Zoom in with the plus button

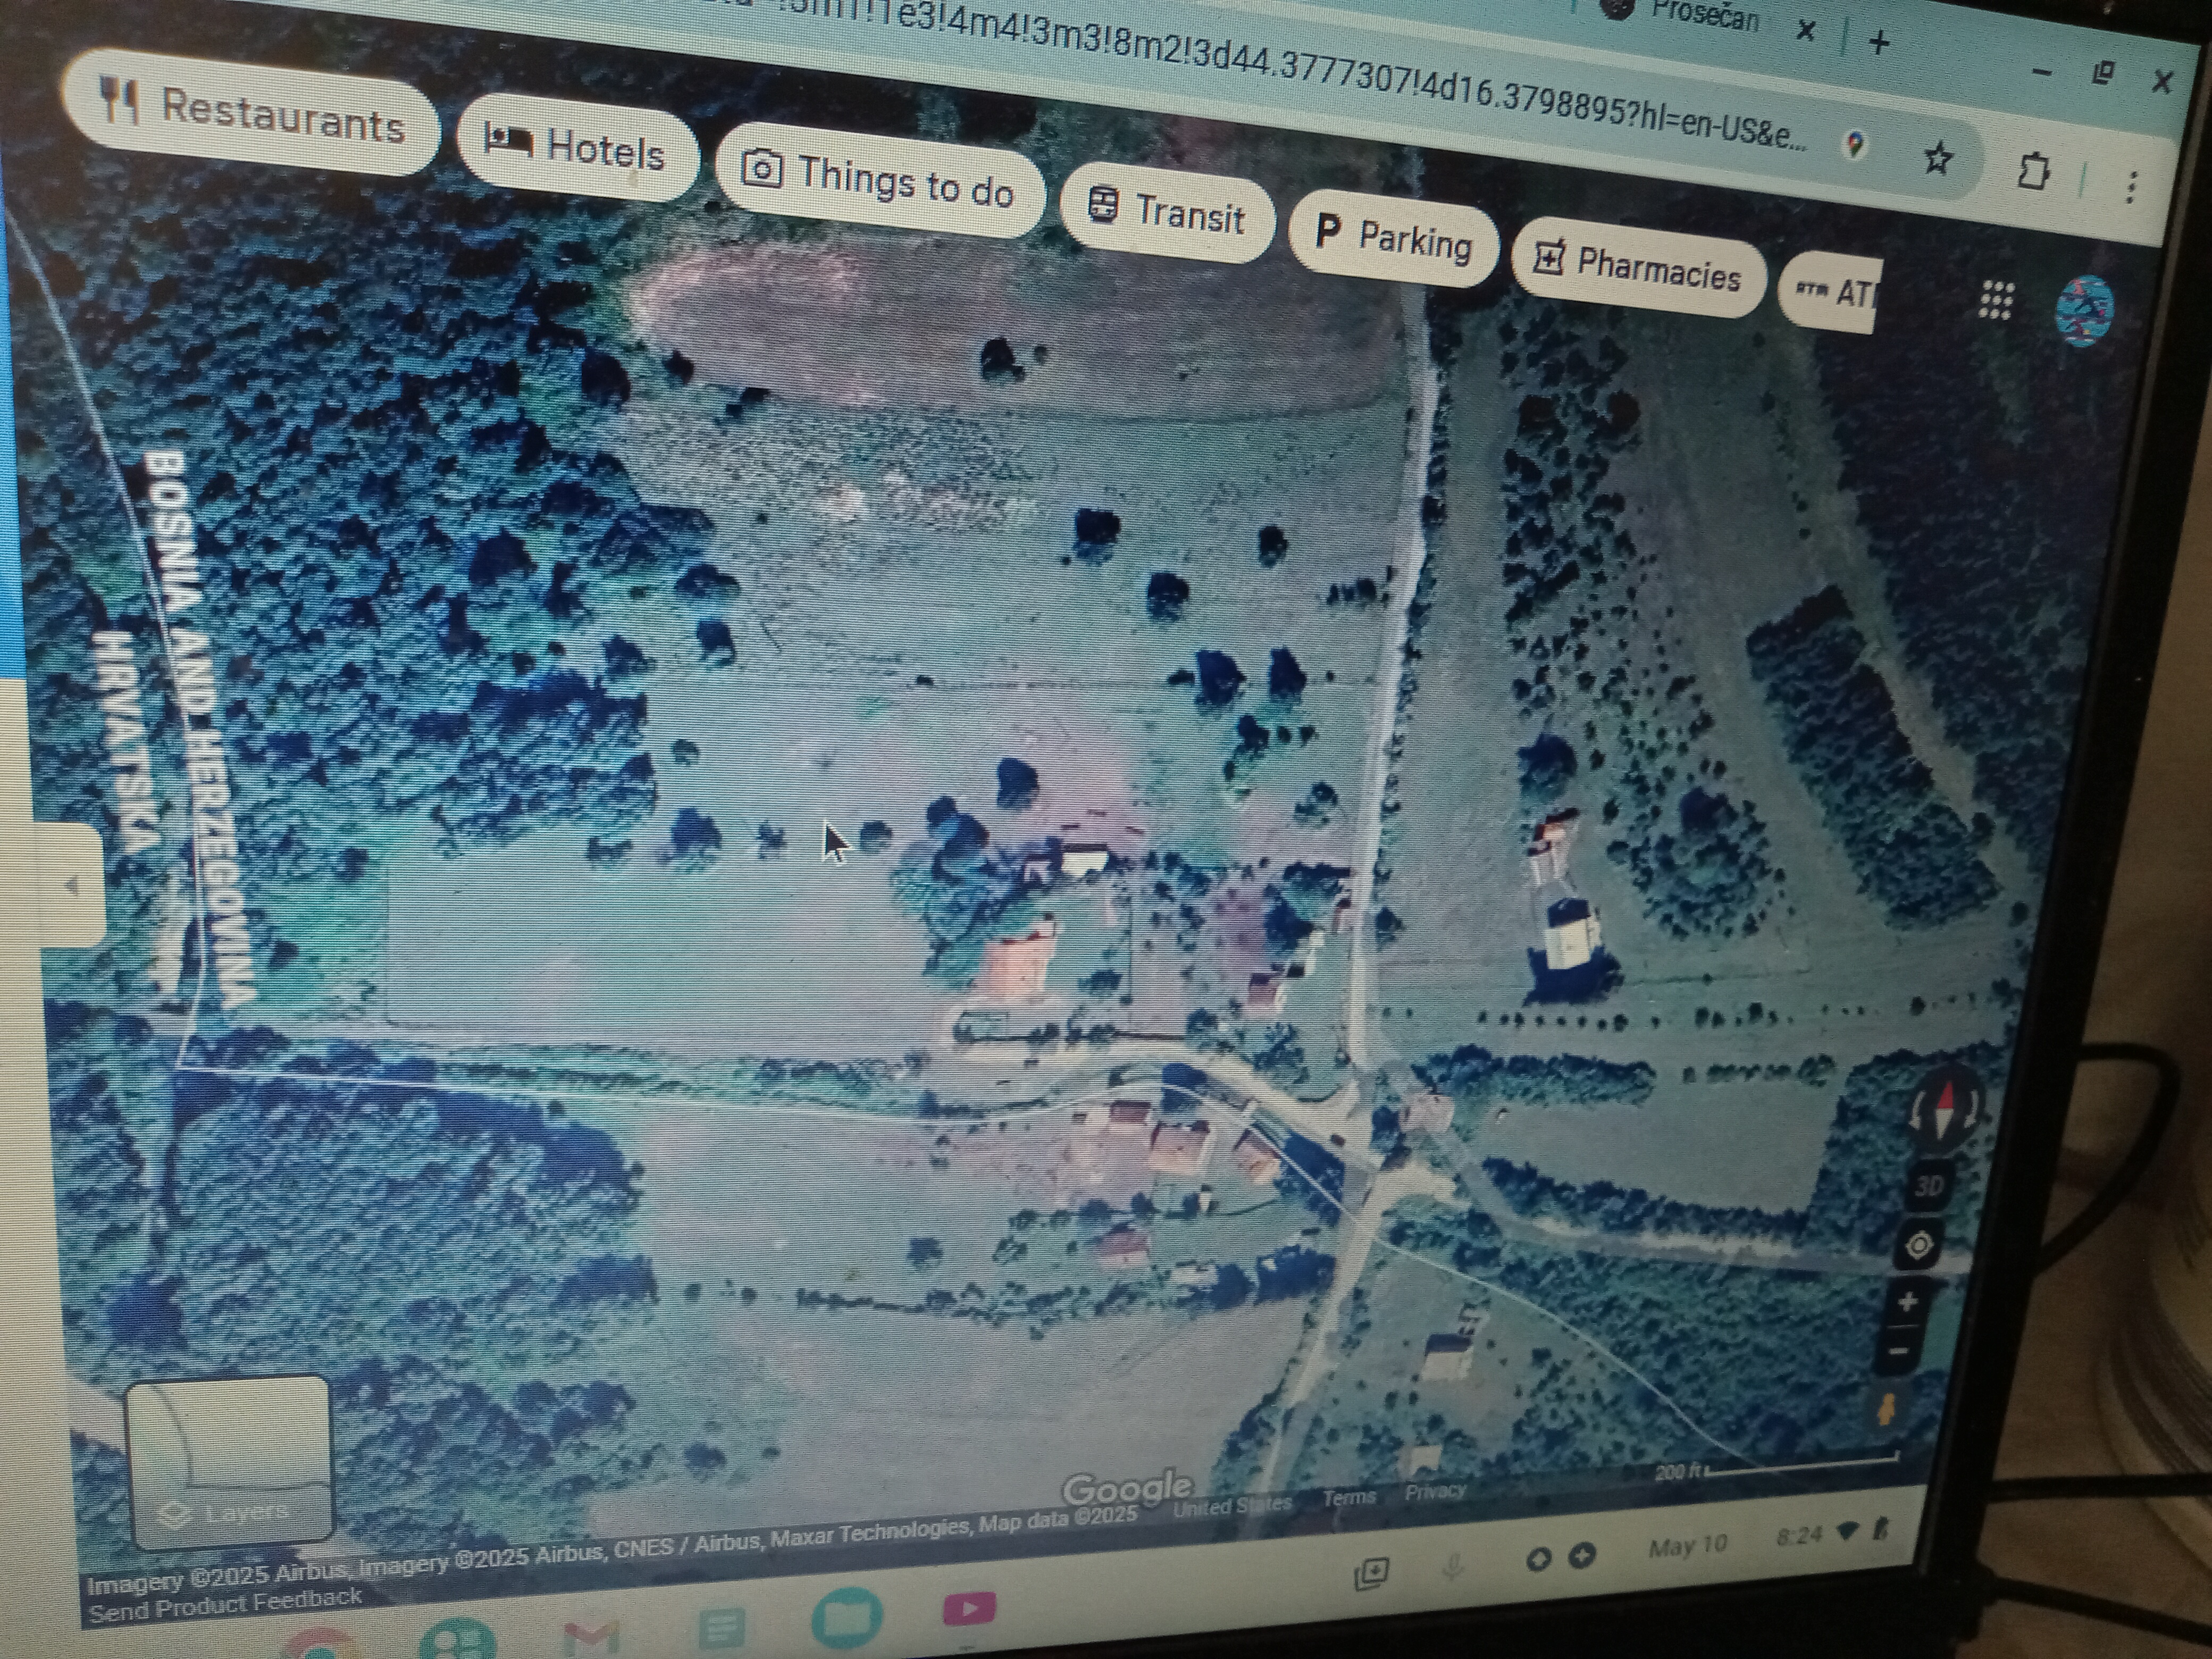click(x=1908, y=1302)
